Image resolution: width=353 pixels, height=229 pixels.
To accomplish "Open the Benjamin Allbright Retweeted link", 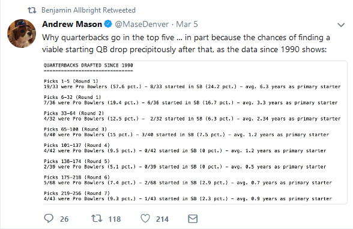I will tap(88, 10).
